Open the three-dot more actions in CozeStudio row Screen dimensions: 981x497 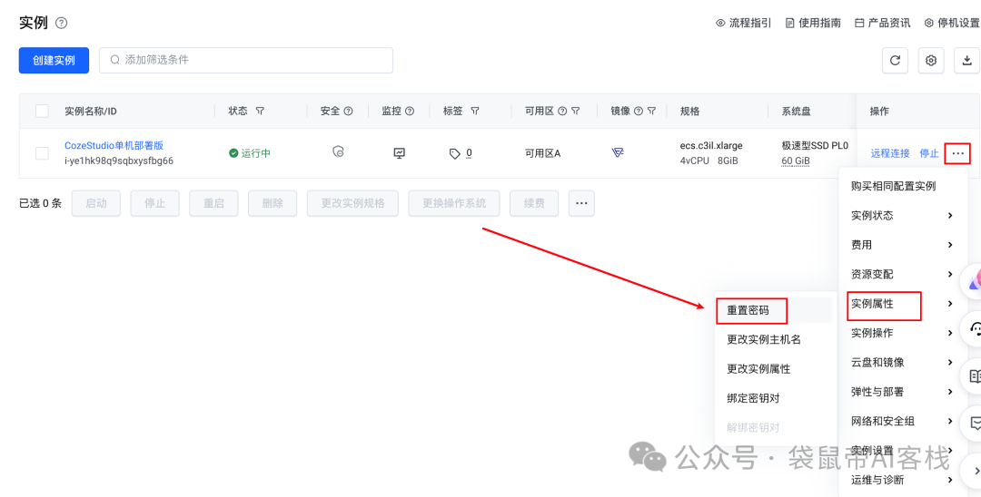click(x=958, y=153)
